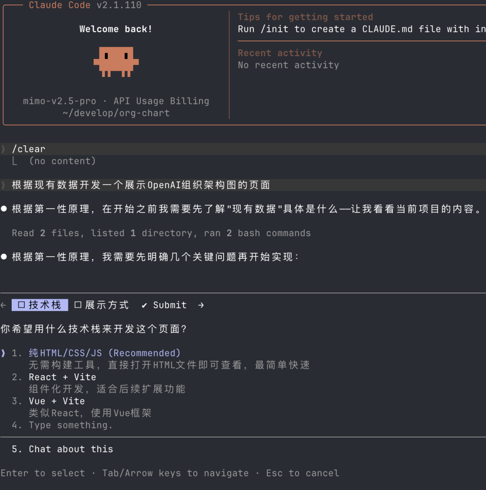Image resolution: width=486 pixels, height=490 pixels.
Task: Select the 纯HTML/CSS/JS (Recommended) option
Action: tap(104, 353)
